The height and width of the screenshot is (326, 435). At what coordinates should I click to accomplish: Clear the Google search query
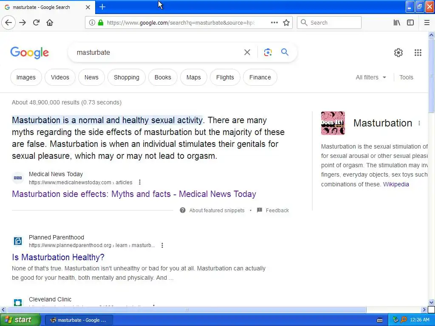click(x=247, y=52)
